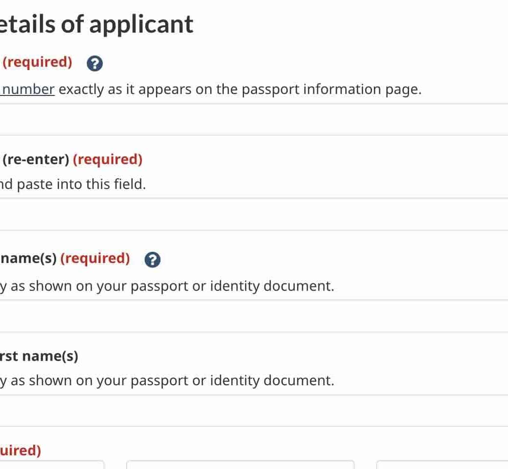
Task: Click the 'Details of applicant' heading
Action: click(x=97, y=24)
